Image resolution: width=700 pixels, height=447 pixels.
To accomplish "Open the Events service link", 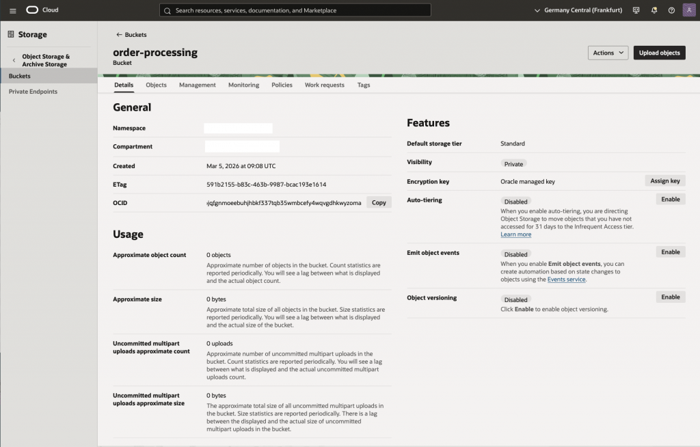I will coord(566,280).
